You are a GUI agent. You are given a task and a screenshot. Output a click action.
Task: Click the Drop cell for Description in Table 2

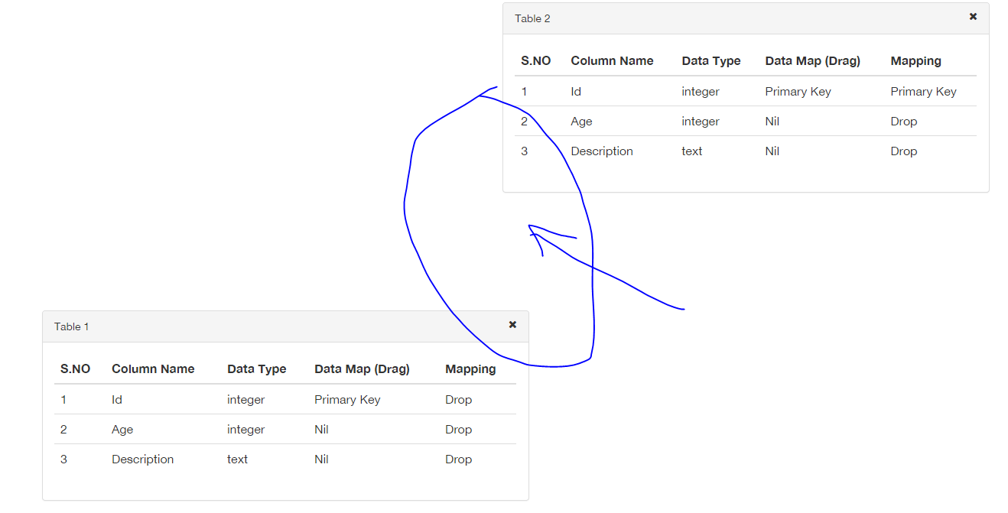pos(903,151)
